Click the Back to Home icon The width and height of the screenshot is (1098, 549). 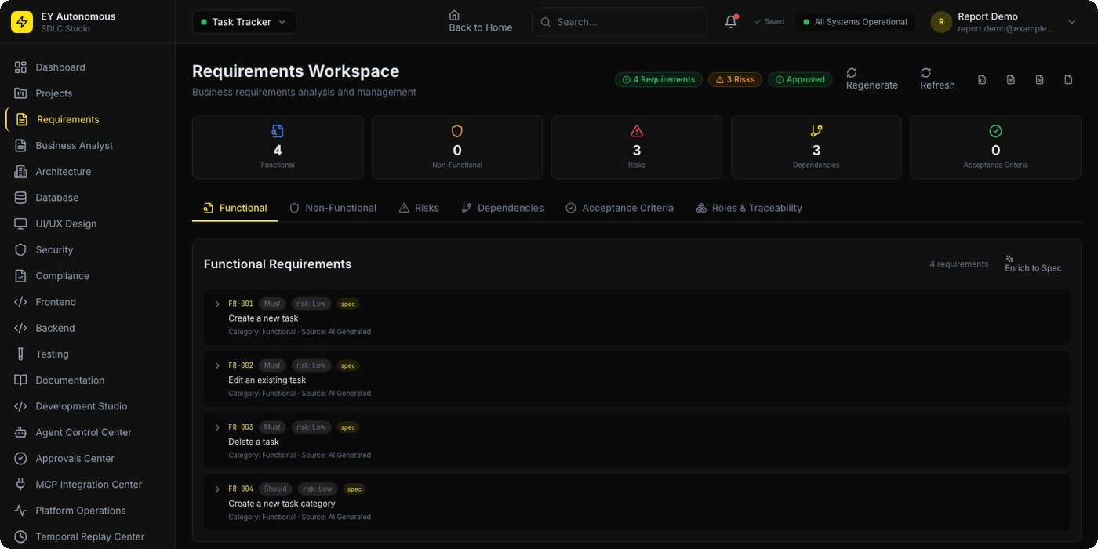point(454,15)
